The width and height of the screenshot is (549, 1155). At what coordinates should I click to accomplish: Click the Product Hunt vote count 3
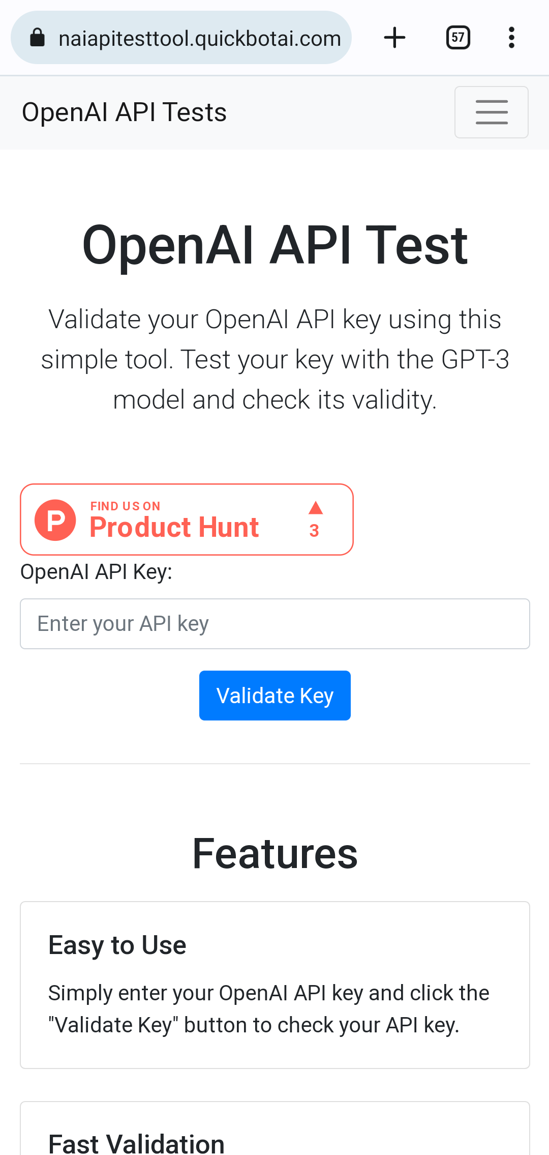pyautogui.click(x=314, y=531)
